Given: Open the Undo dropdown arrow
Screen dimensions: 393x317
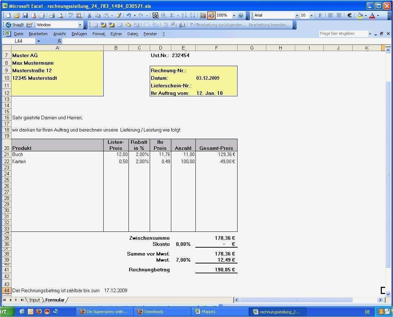Looking at the screenshot, I should point(135,15).
